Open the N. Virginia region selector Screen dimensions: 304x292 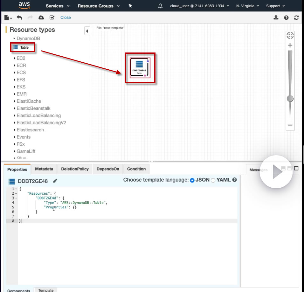pos(247,6)
